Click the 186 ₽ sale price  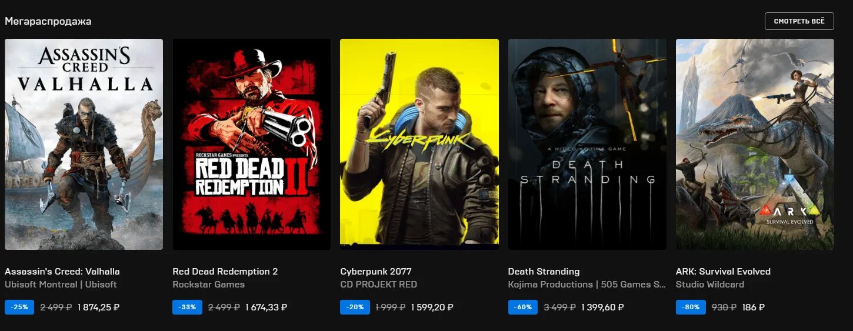pos(754,307)
